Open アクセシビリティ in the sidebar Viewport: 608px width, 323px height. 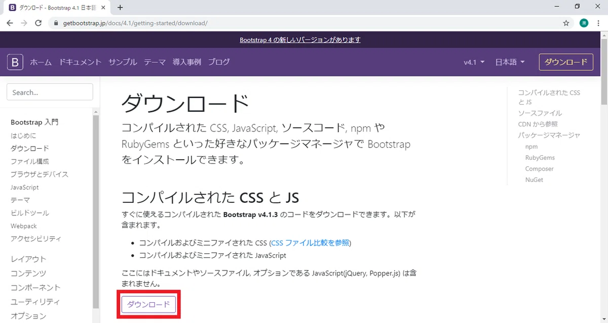click(36, 239)
